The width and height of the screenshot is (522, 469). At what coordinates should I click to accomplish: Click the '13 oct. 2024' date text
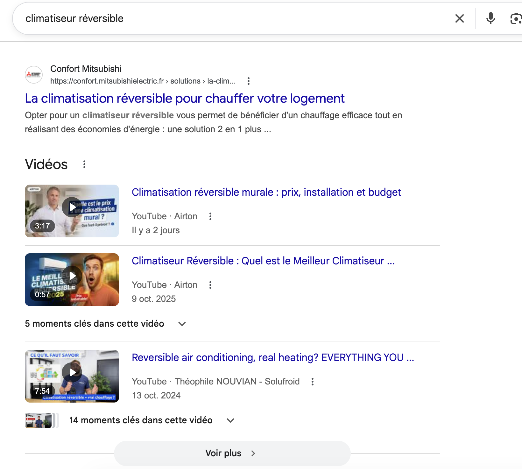coord(156,396)
